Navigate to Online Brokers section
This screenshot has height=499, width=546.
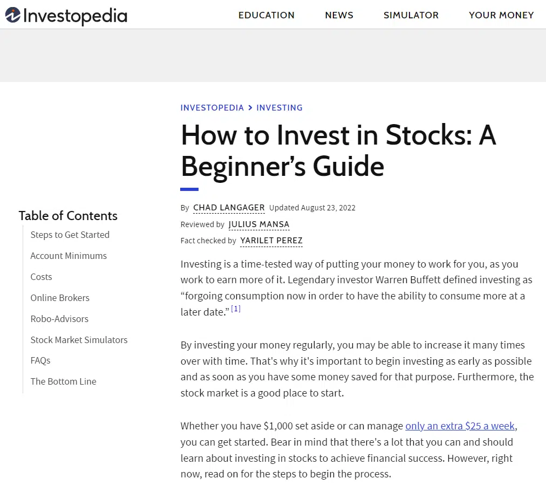coord(60,298)
